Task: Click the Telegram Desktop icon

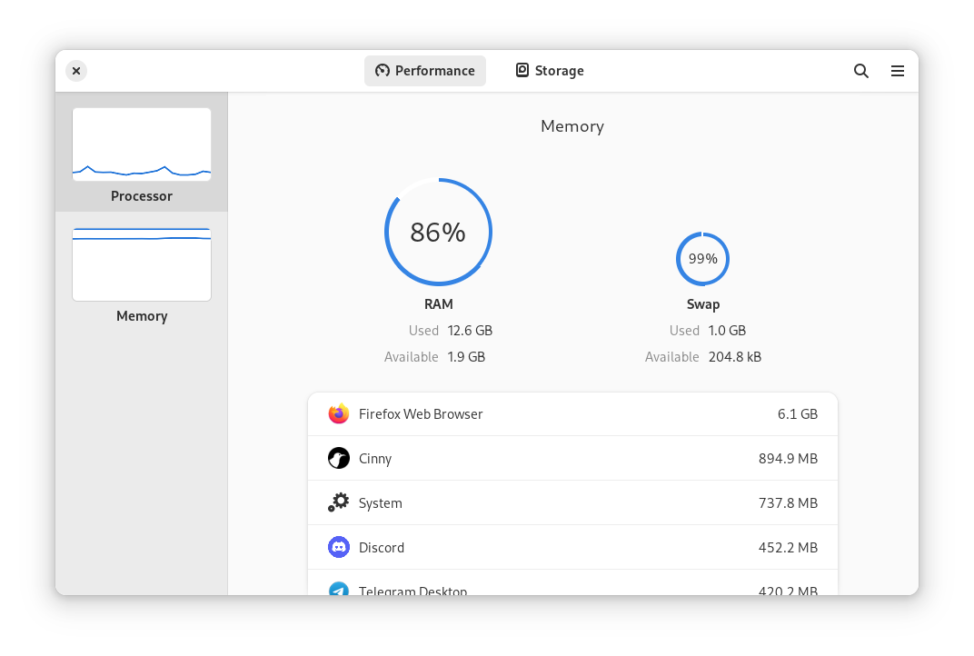Action: pyautogui.click(x=339, y=589)
